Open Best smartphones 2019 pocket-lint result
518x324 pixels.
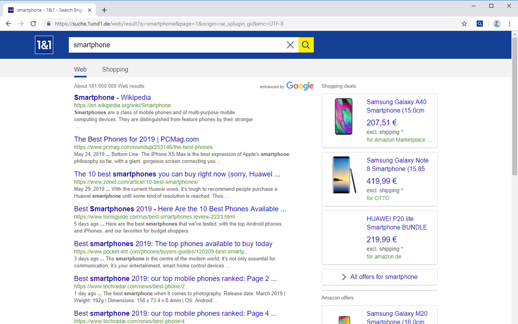click(173, 244)
